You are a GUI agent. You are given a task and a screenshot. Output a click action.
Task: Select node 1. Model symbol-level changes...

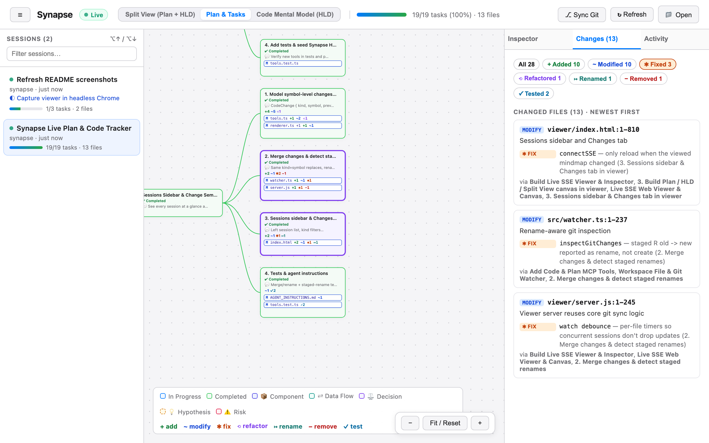[x=303, y=114]
